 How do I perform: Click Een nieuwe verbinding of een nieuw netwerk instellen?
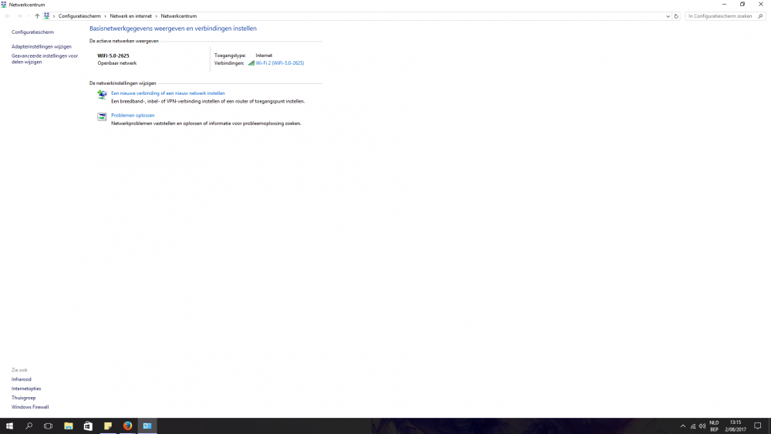coord(167,93)
